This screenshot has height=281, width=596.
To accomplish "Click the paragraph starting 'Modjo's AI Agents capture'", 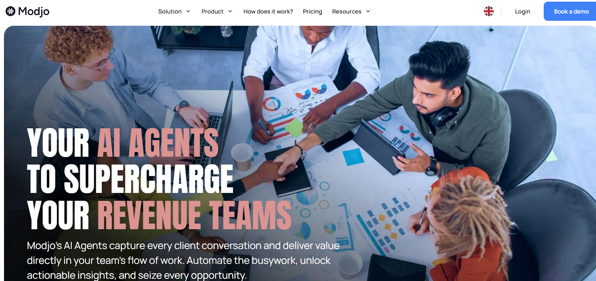I will (183, 260).
